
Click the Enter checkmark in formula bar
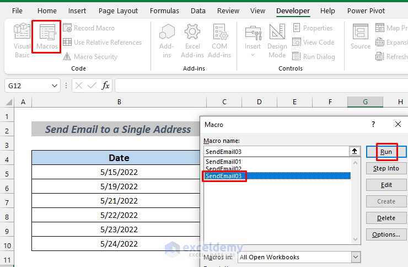pyautogui.click(x=92, y=86)
